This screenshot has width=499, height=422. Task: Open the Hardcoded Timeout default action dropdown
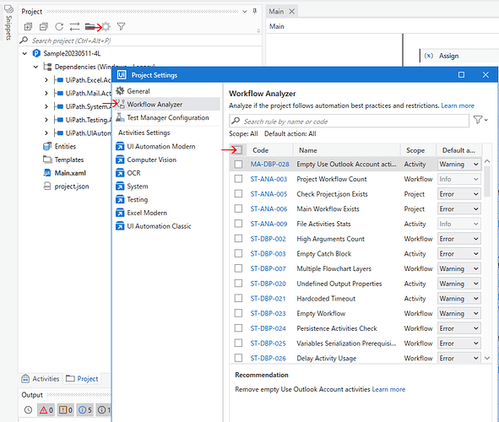click(459, 298)
